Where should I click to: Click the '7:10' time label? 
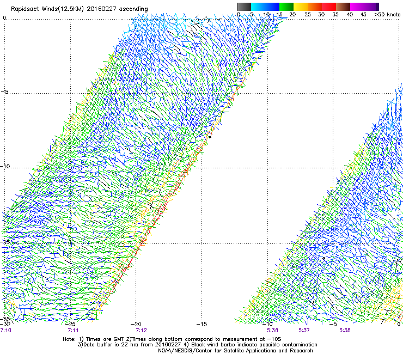click(5, 331)
